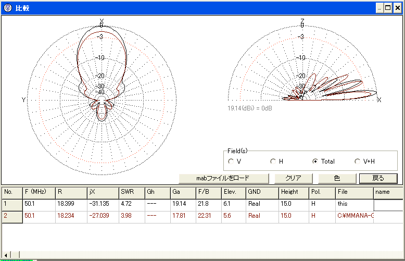405x261 pixels.
Task: Click the F (MHz) column header
Action: pos(39,192)
